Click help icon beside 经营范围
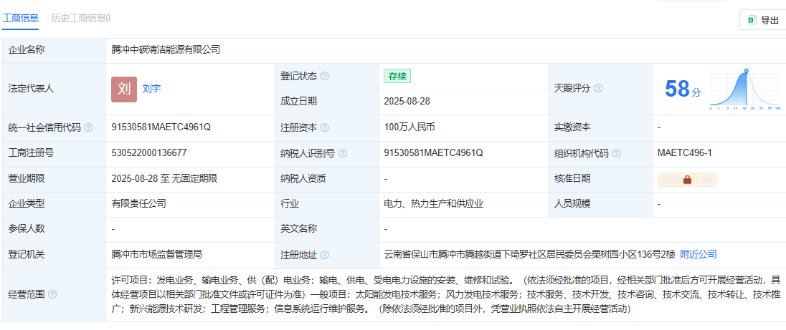 pos(52,294)
